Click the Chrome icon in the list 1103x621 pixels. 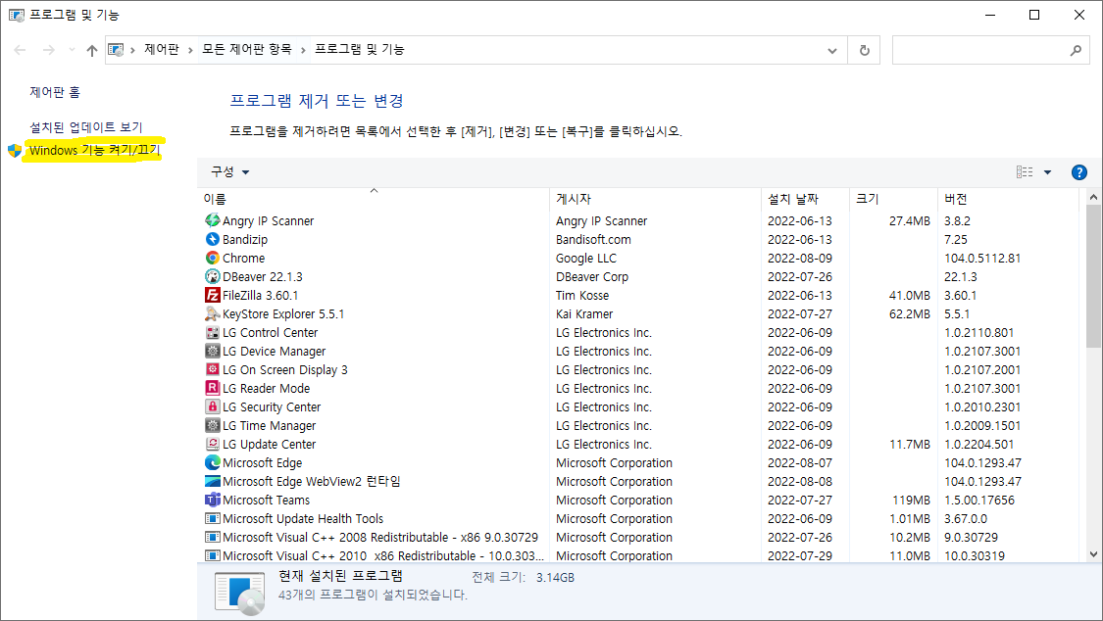click(x=213, y=258)
